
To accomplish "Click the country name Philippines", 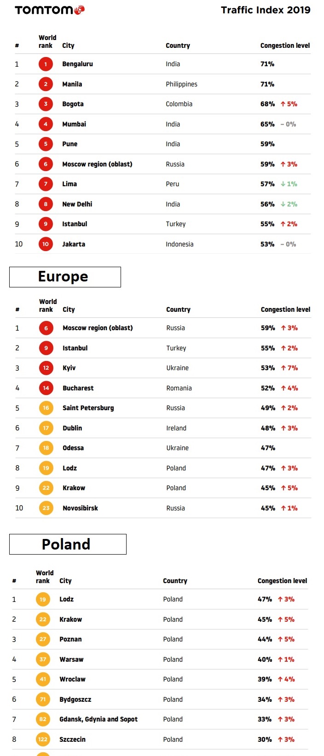I will coord(181,84).
